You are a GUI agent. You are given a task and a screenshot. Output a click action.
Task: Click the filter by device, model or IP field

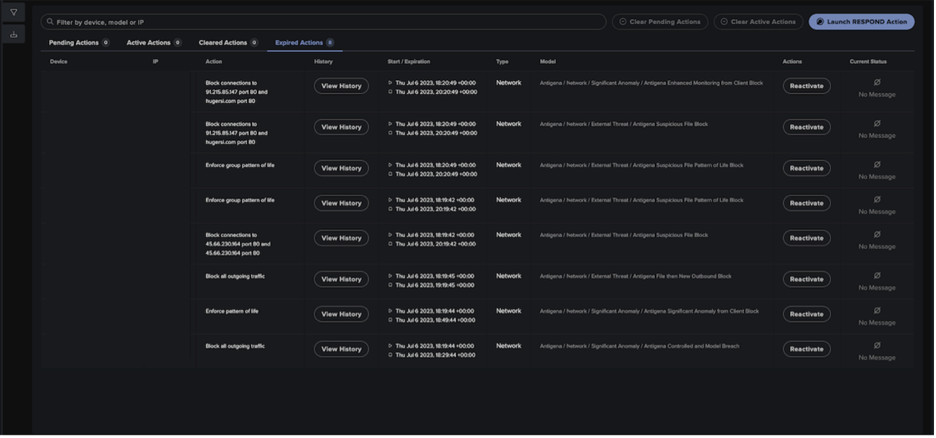(x=325, y=21)
